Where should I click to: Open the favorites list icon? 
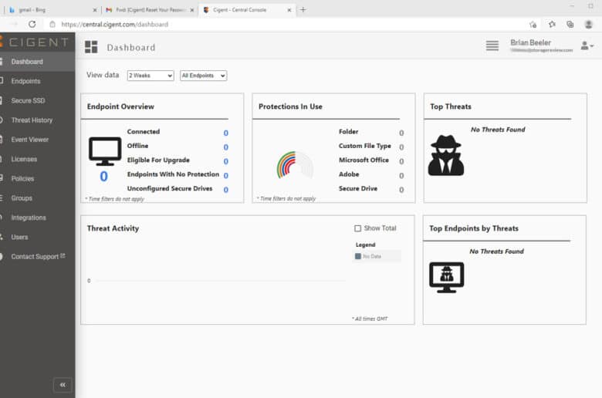pos(552,25)
